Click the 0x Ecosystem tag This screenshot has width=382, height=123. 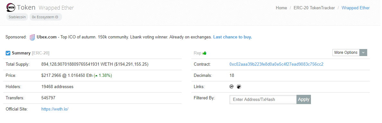(46, 17)
